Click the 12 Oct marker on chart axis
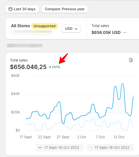 (119, 137)
